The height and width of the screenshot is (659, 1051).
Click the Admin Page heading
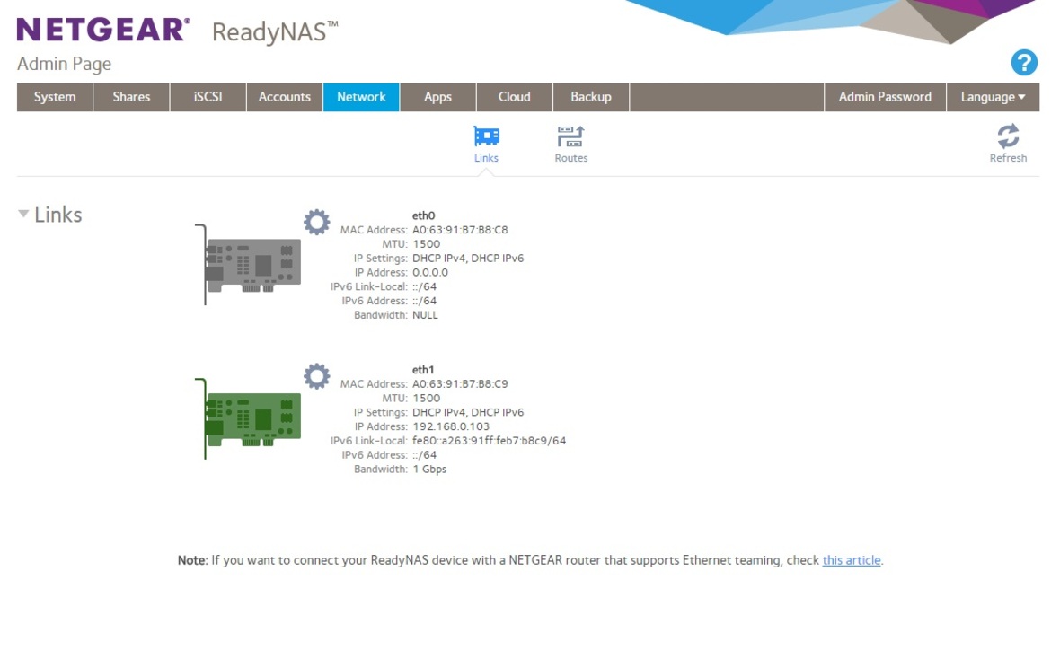coord(65,65)
